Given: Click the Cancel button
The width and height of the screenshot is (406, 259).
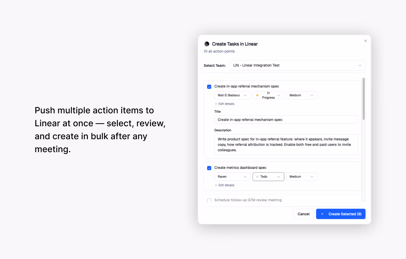Looking at the screenshot, I should pos(303,214).
